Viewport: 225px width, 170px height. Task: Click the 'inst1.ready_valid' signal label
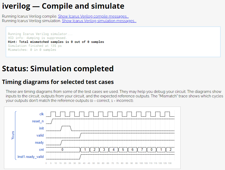pos(31,157)
